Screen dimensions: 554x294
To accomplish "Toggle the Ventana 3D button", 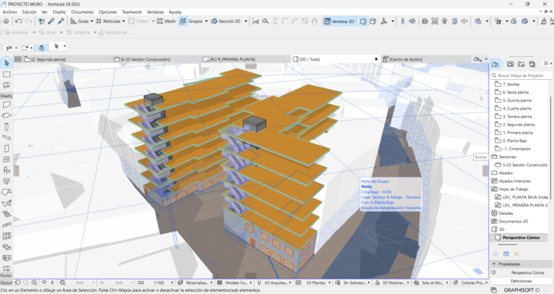I will click(339, 21).
